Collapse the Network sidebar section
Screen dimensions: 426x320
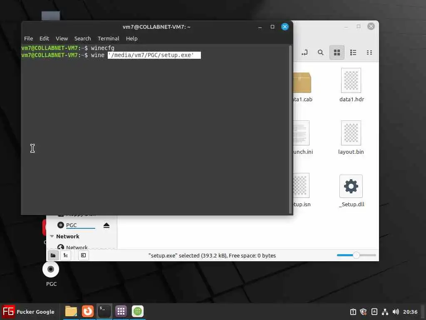click(x=52, y=236)
